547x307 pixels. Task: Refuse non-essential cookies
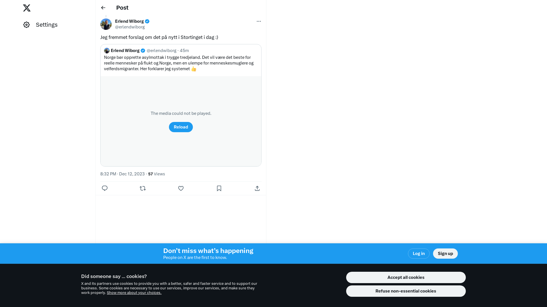(406, 291)
